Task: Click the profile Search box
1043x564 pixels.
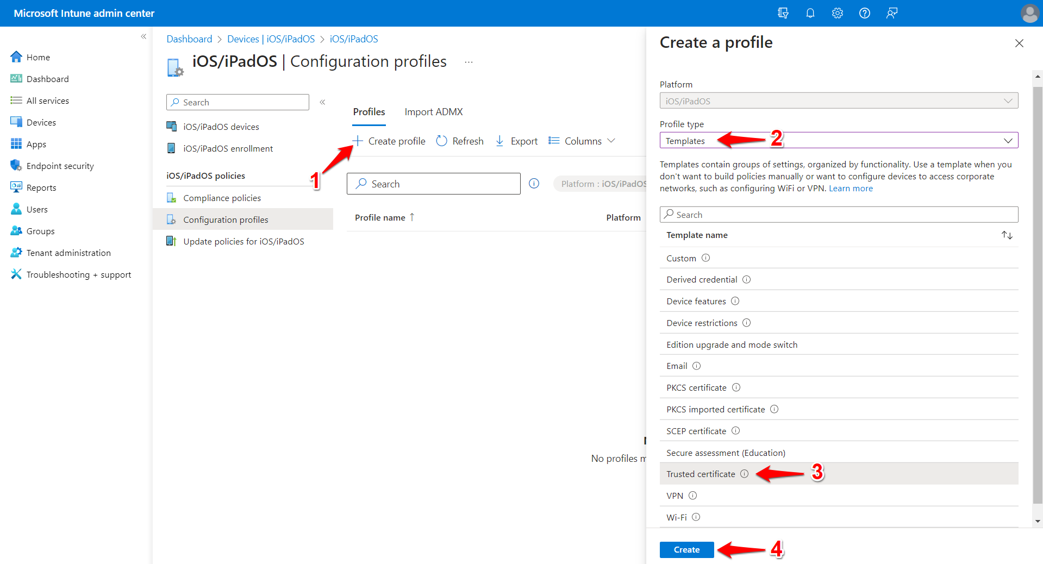Action: 433,184
